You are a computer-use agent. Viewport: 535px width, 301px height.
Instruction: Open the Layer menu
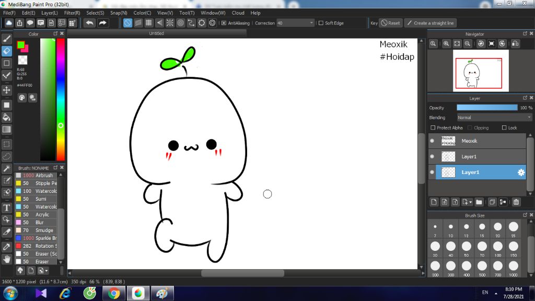coord(50,13)
